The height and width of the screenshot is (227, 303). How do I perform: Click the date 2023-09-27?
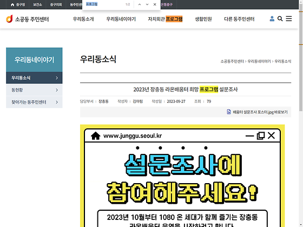176,101
